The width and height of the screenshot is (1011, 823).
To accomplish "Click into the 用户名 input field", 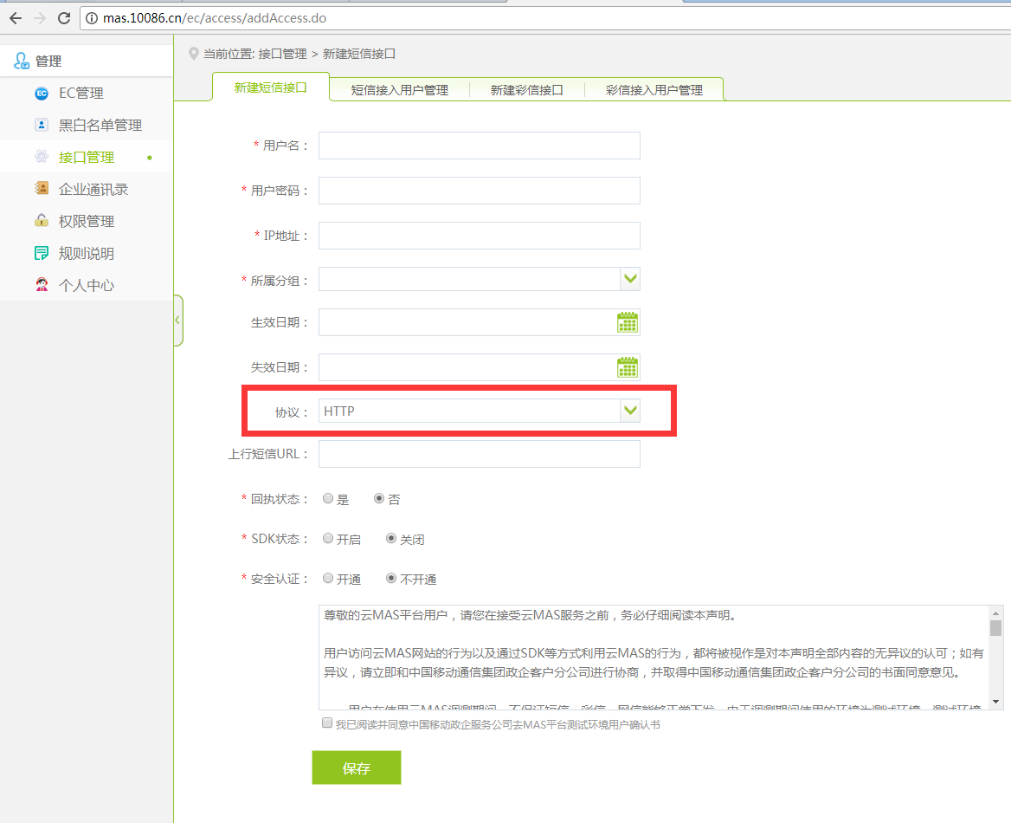I will click(x=479, y=146).
